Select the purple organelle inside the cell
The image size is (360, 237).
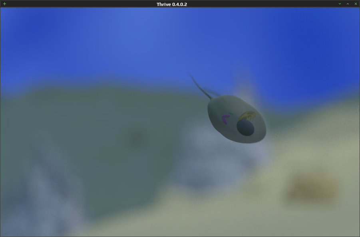tap(225, 119)
